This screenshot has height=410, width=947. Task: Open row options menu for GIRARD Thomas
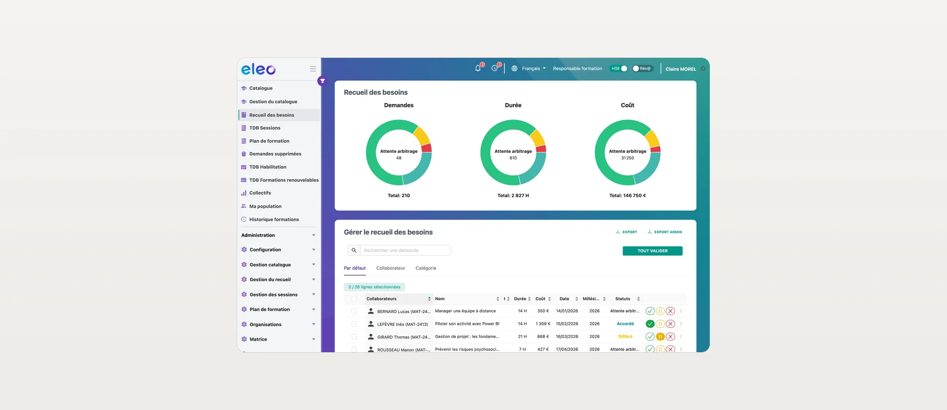[681, 336]
